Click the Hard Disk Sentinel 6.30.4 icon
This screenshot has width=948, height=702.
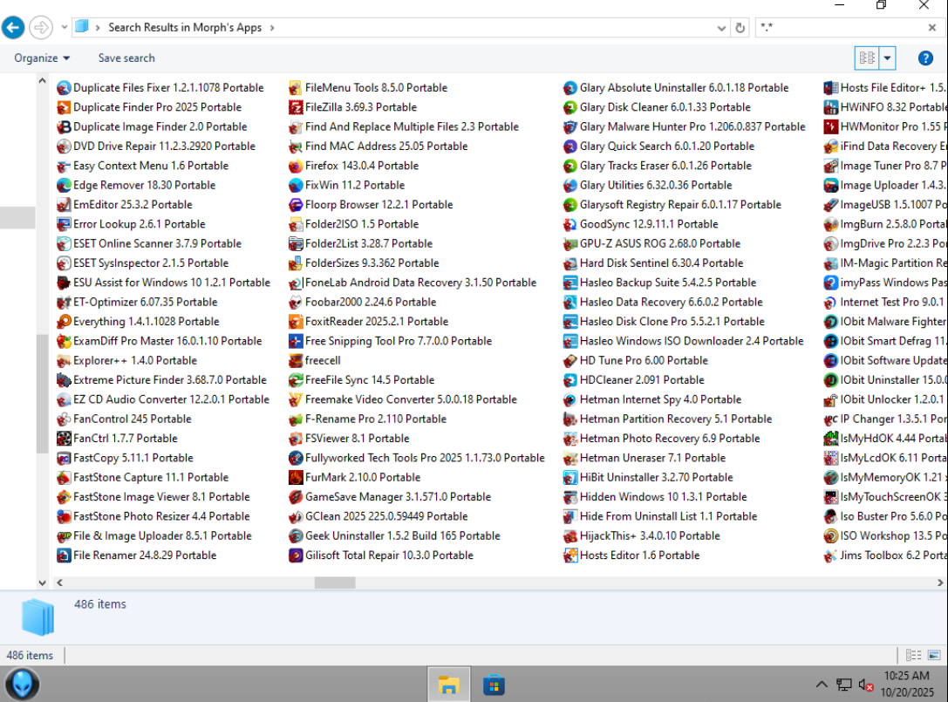570,263
